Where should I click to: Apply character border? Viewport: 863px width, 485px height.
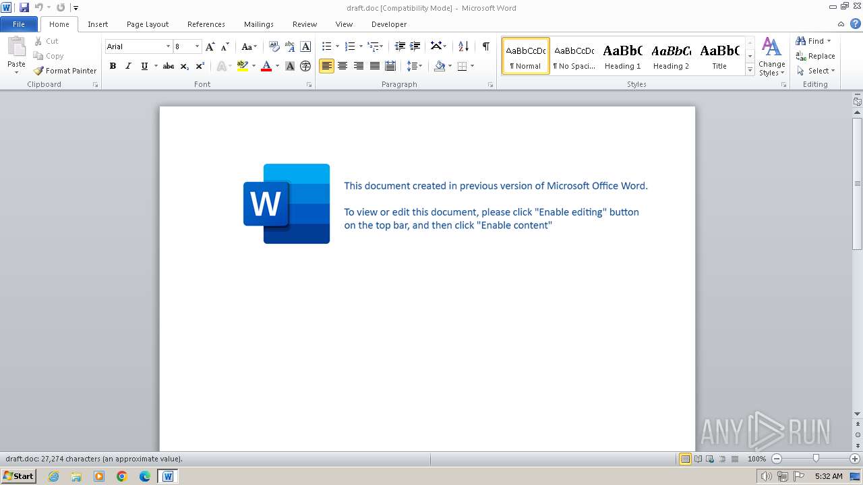[x=305, y=46]
